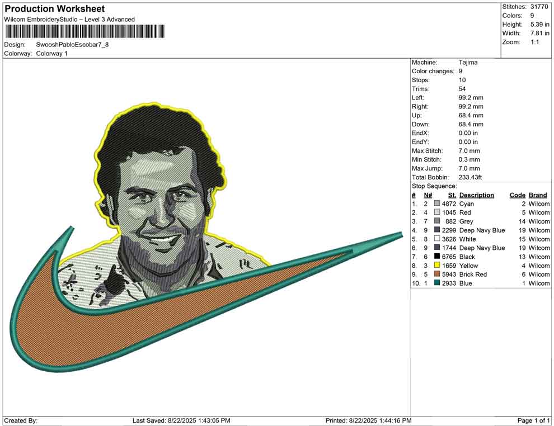Click the 'N#' column header
The image size is (554, 426).
(428, 195)
